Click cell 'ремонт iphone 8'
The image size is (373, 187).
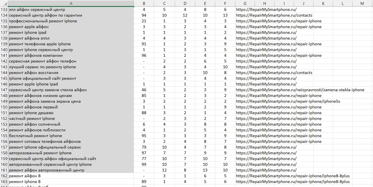point(71,182)
